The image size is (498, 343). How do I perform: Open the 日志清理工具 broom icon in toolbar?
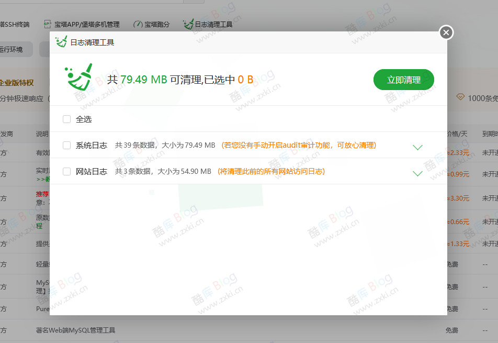[x=188, y=24]
